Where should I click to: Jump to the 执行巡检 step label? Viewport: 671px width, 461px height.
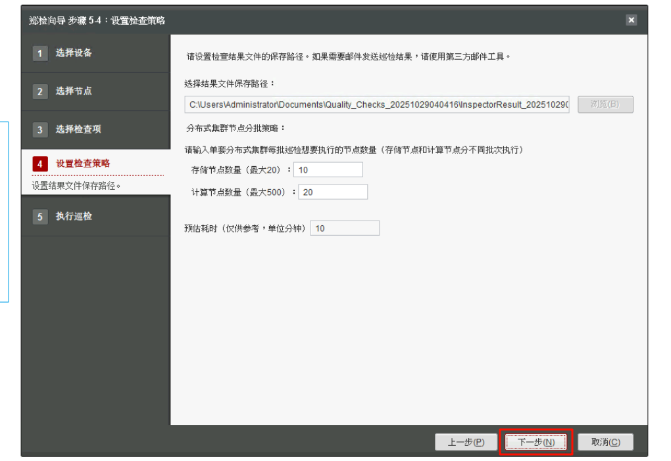tap(74, 216)
